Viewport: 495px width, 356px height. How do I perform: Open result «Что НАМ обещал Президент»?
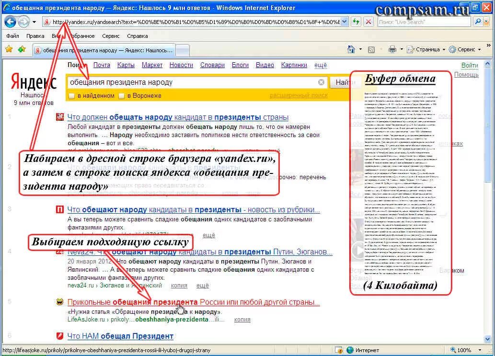tap(120, 336)
